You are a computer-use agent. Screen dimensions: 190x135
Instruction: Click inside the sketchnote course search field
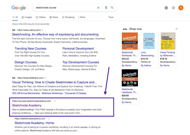(x=65, y=8)
